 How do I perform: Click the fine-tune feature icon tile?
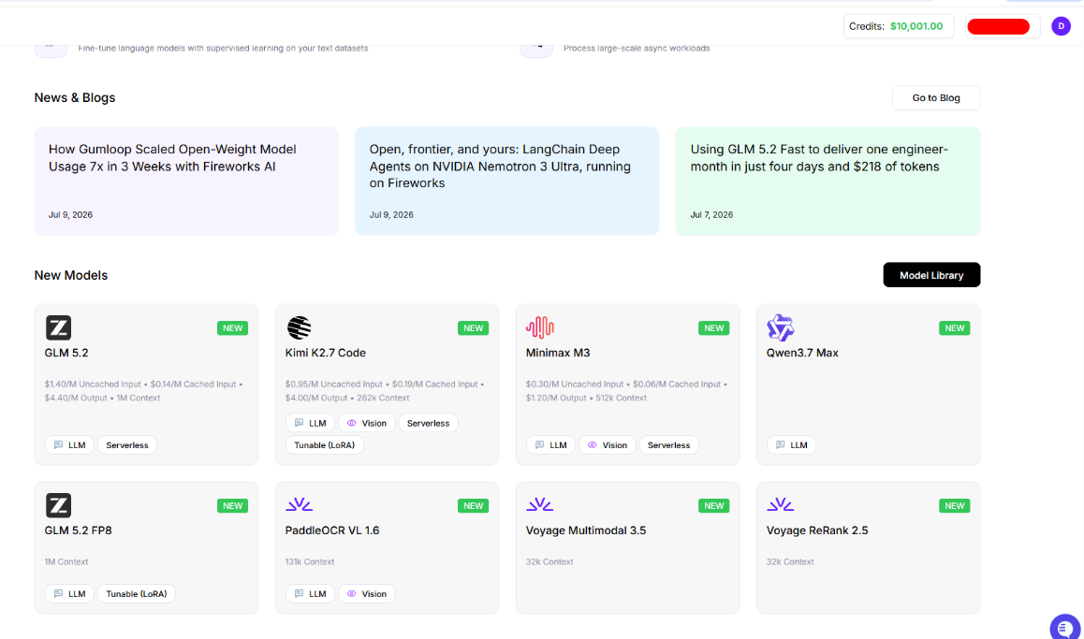click(51, 50)
